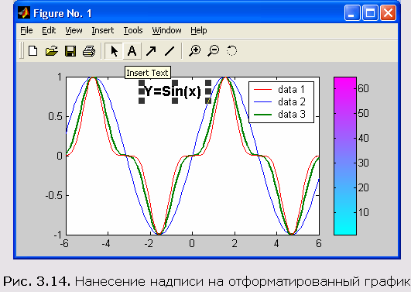The width and height of the screenshot is (411, 292).
Task: Click the colorbar tick label 30
Action: tap(363, 163)
